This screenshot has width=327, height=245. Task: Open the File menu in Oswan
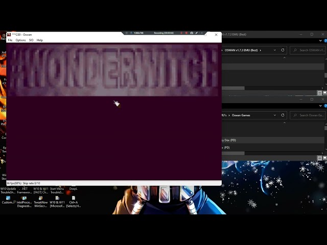tap(10, 40)
